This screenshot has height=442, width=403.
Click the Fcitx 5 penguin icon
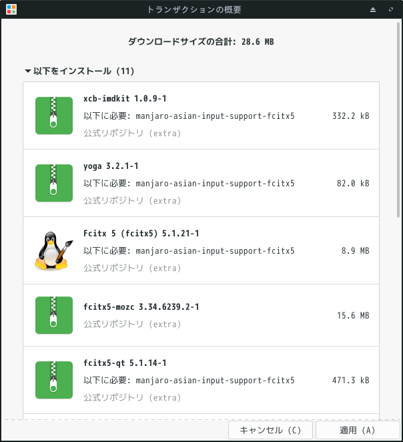pyautogui.click(x=54, y=250)
